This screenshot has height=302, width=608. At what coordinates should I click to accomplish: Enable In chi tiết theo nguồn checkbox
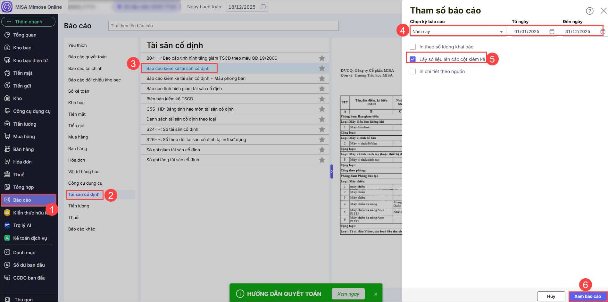pos(413,71)
